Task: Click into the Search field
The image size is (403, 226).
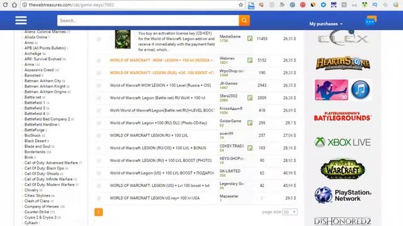Action: [x=148, y=21]
